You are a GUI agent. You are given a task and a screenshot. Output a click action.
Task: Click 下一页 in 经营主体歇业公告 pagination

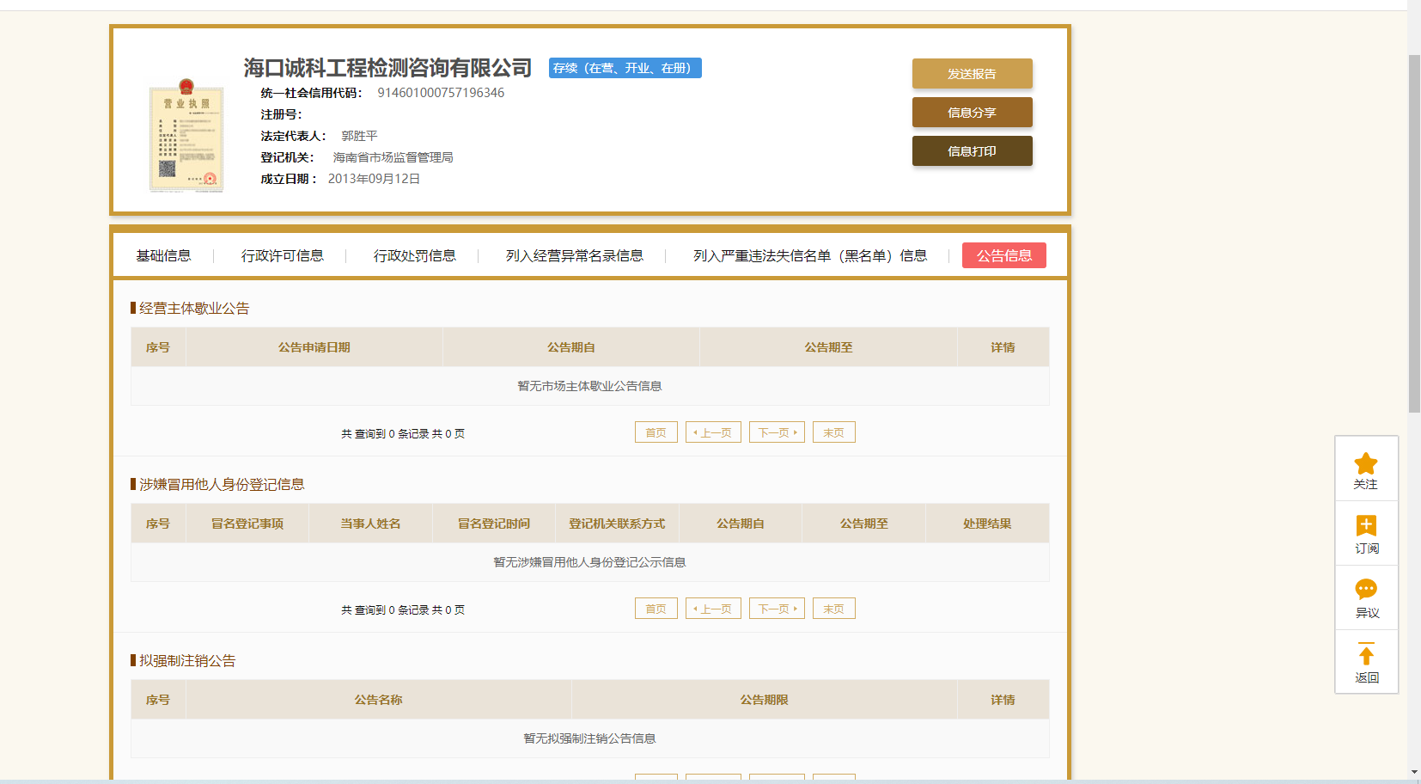777,432
